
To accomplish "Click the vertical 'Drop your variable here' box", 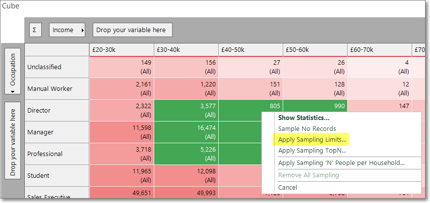I will click(12, 140).
